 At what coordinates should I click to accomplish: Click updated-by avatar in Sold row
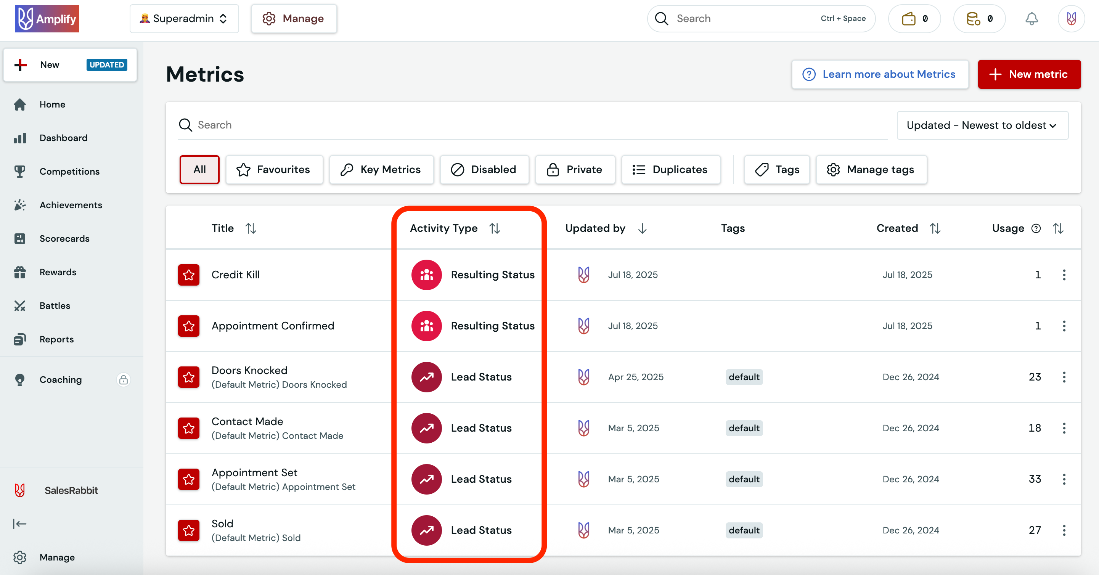(584, 531)
